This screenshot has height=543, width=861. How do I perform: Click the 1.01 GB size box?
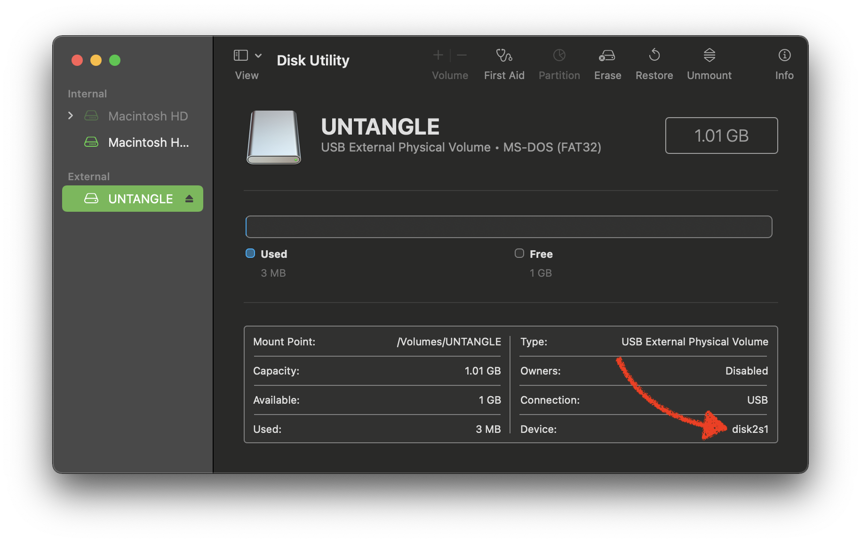[x=721, y=136]
